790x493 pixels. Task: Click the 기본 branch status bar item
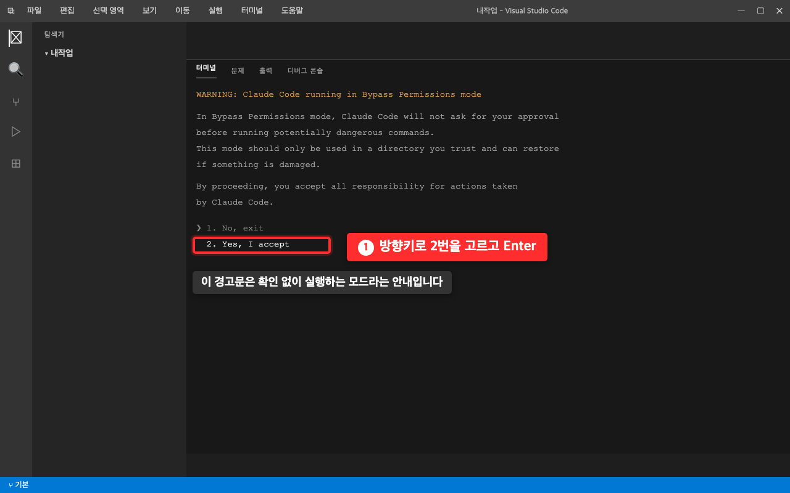(x=19, y=485)
